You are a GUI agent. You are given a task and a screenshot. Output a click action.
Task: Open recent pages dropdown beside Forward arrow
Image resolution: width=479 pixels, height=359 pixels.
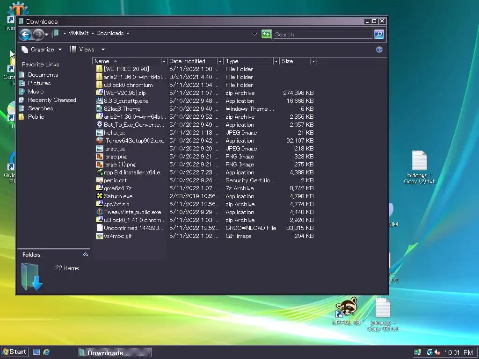pos(46,35)
